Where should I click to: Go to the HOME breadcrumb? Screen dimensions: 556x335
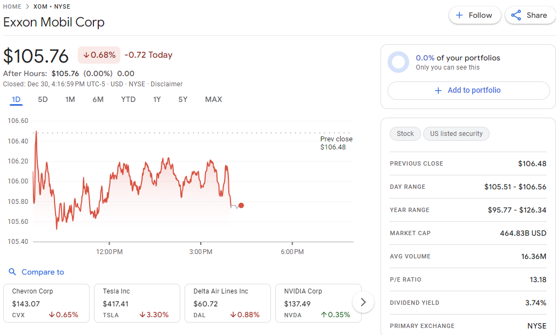coord(12,6)
